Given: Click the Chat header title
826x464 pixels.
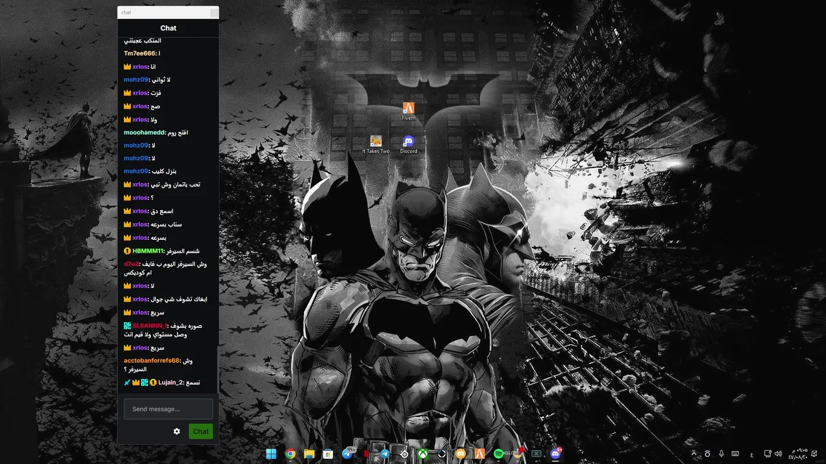Looking at the screenshot, I should (x=168, y=28).
